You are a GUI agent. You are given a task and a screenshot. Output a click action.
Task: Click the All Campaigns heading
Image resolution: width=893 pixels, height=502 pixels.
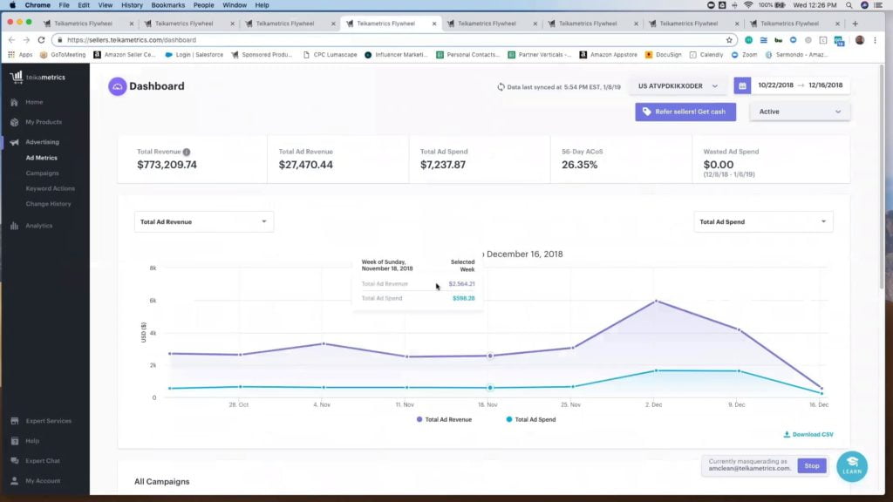(x=161, y=482)
